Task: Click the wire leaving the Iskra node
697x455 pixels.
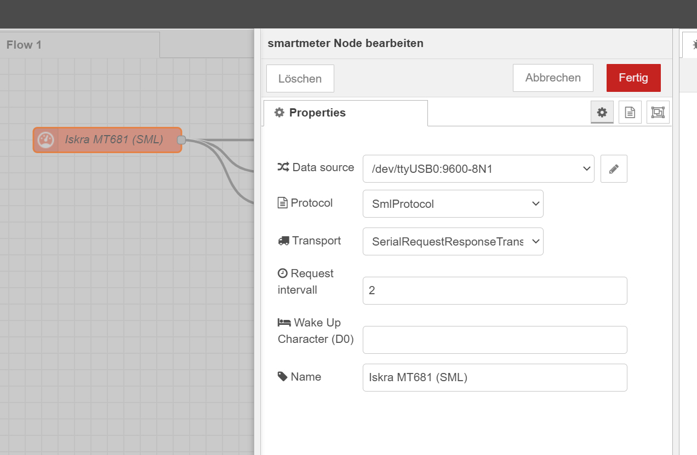Action: (x=225, y=139)
